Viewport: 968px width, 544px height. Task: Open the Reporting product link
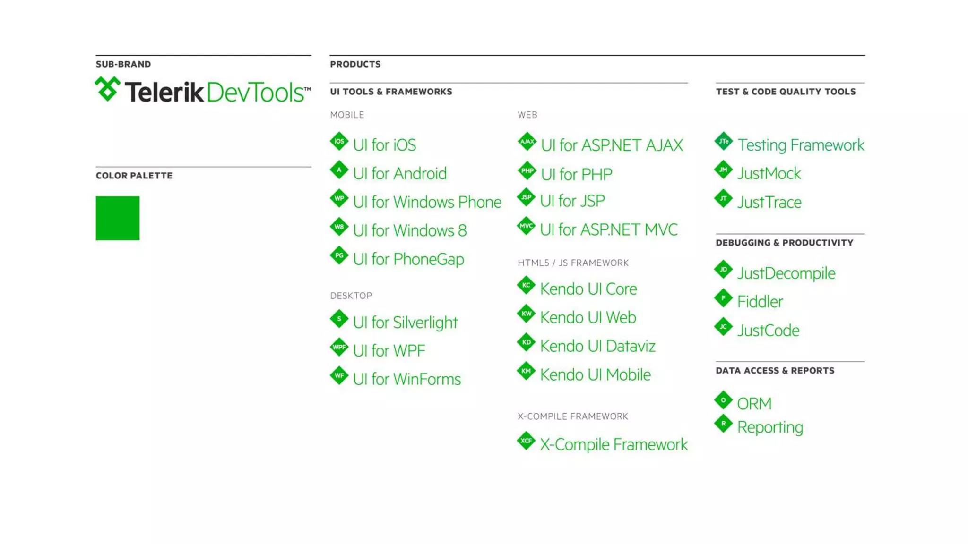point(769,427)
